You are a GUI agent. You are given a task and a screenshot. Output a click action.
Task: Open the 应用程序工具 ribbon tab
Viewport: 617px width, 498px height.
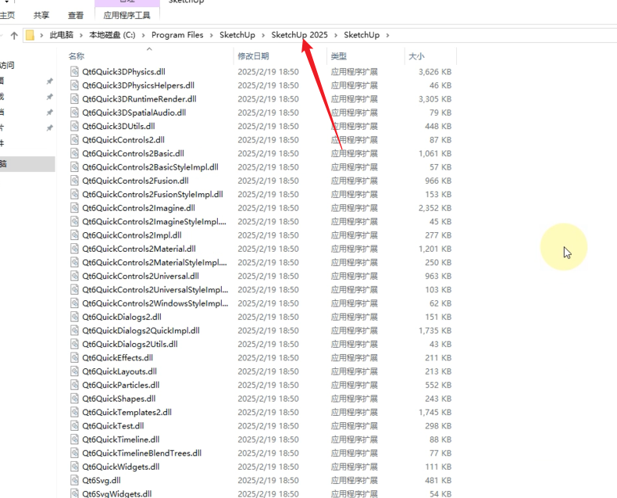pyautogui.click(x=127, y=15)
